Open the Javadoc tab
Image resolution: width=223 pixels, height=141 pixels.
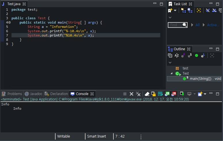pos(36,94)
